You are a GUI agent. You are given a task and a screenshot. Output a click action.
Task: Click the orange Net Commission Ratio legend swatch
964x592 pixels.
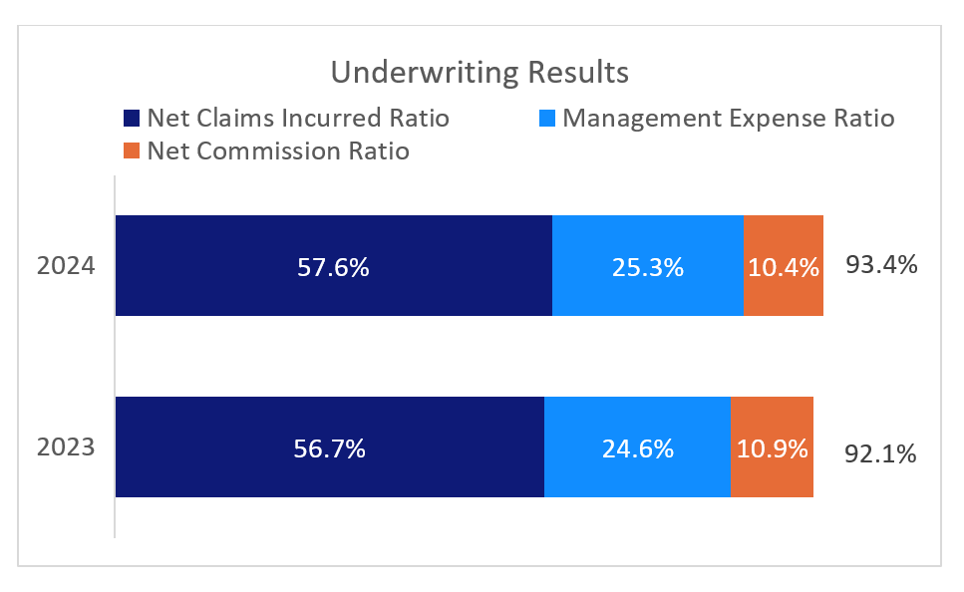click(x=131, y=151)
